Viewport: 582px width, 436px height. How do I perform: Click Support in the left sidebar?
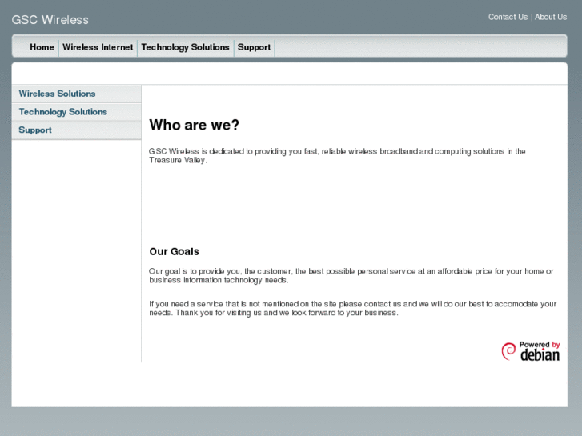[35, 130]
